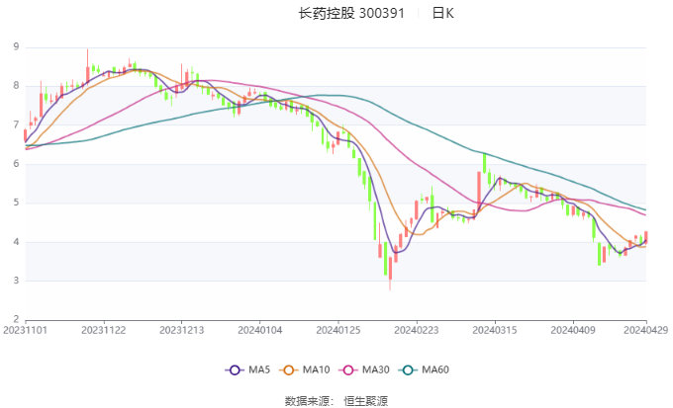Select the 日K chart type label
Image resolution: width=673 pixels, height=408 pixels.
(443, 13)
